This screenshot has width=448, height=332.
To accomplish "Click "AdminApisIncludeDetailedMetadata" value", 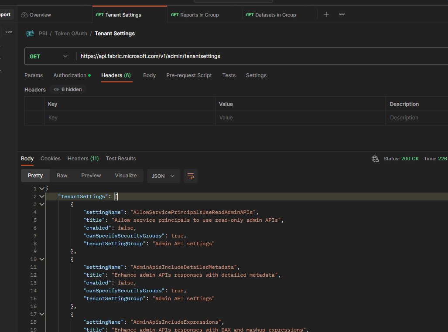I will (x=183, y=267).
